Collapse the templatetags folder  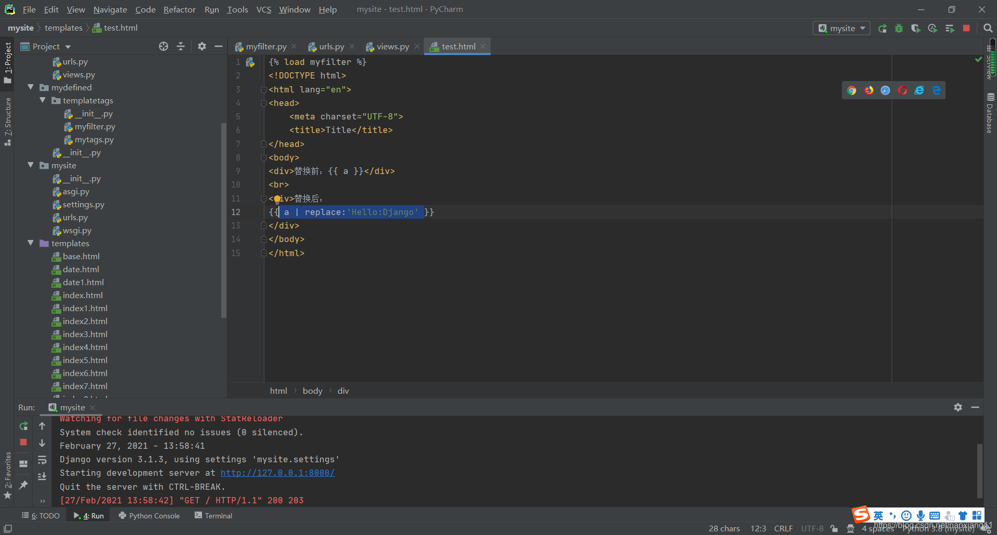click(43, 100)
